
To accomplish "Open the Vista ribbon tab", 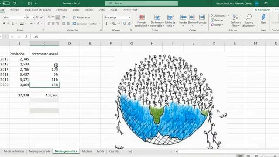I will coord(102,10).
